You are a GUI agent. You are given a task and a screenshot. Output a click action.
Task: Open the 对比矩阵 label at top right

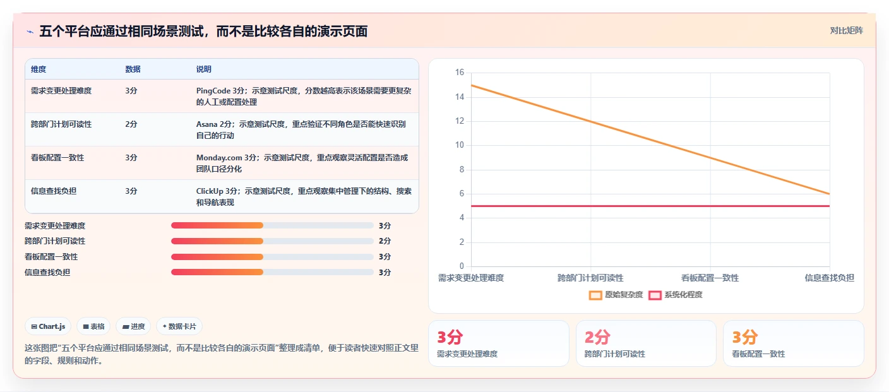coord(846,30)
